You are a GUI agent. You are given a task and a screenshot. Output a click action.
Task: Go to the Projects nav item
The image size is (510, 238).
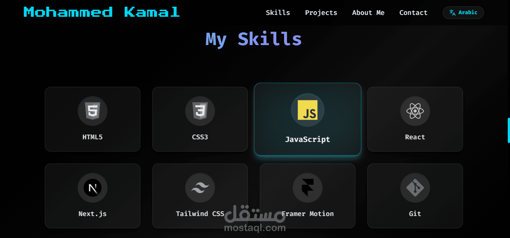point(321,13)
